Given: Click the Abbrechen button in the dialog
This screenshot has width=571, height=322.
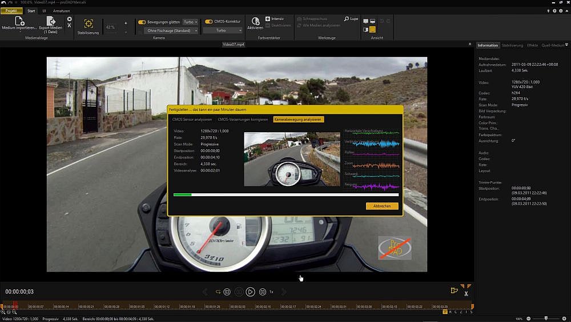Looking at the screenshot, I should pyautogui.click(x=382, y=206).
